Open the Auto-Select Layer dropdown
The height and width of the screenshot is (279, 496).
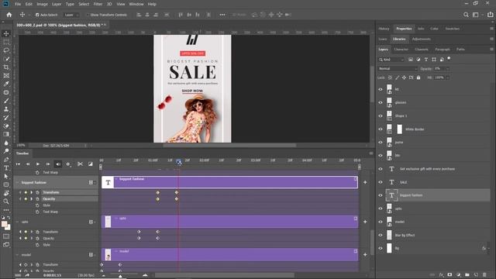click(71, 15)
